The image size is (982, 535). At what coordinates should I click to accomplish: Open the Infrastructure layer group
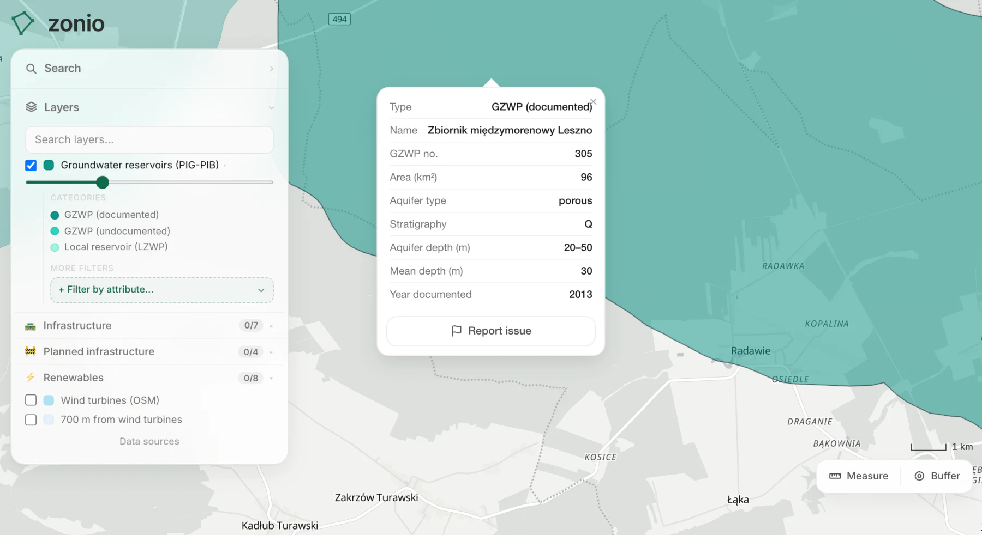coord(149,326)
